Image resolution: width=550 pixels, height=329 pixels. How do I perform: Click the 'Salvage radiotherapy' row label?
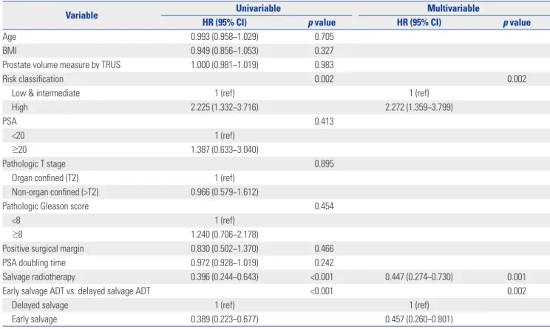coord(39,277)
